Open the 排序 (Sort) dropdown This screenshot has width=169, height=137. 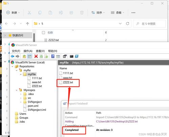[x=98, y=13]
